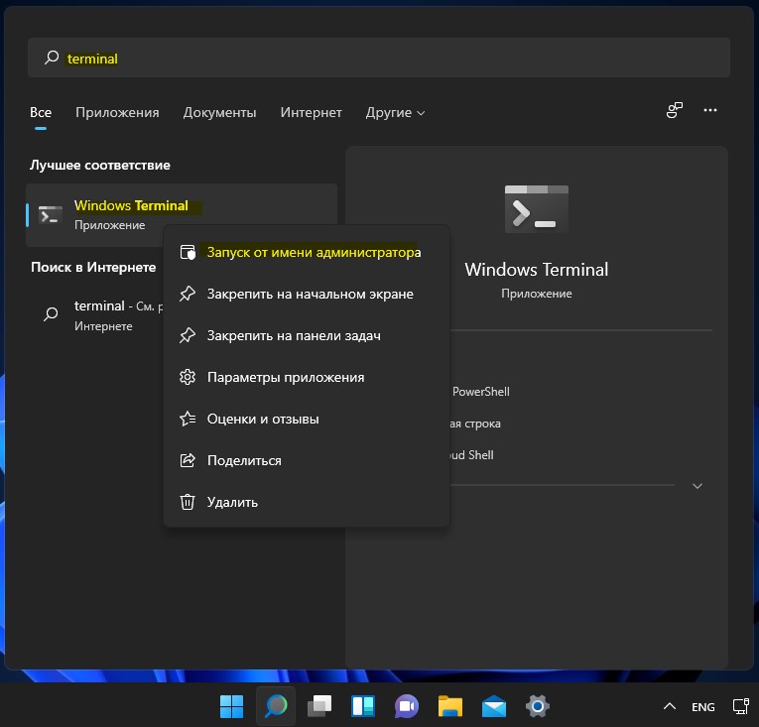Open Параметры приложения from context menu
Image resolution: width=759 pixels, height=727 pixels.
coord(307,377)
